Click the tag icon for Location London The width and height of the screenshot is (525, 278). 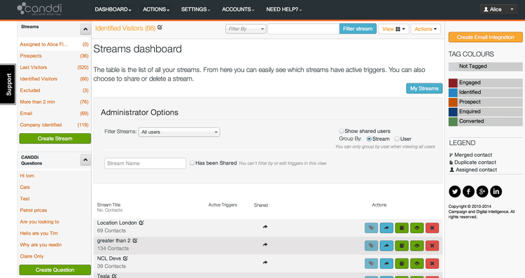371,228
